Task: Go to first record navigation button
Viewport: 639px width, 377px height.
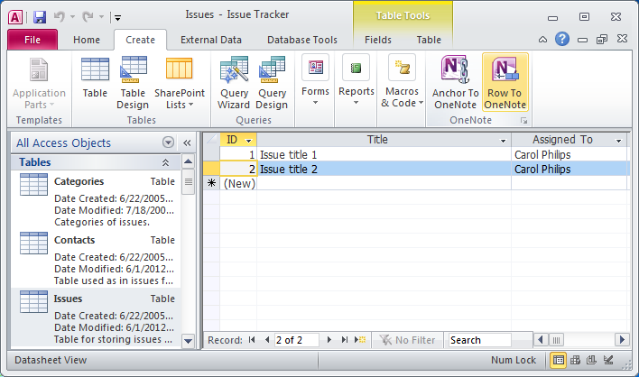Action: coord(252,340)
